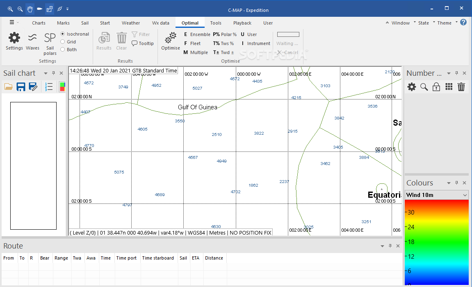Click the blue help question icon
This screenshot has width=472, height=287.
[463, 22]
